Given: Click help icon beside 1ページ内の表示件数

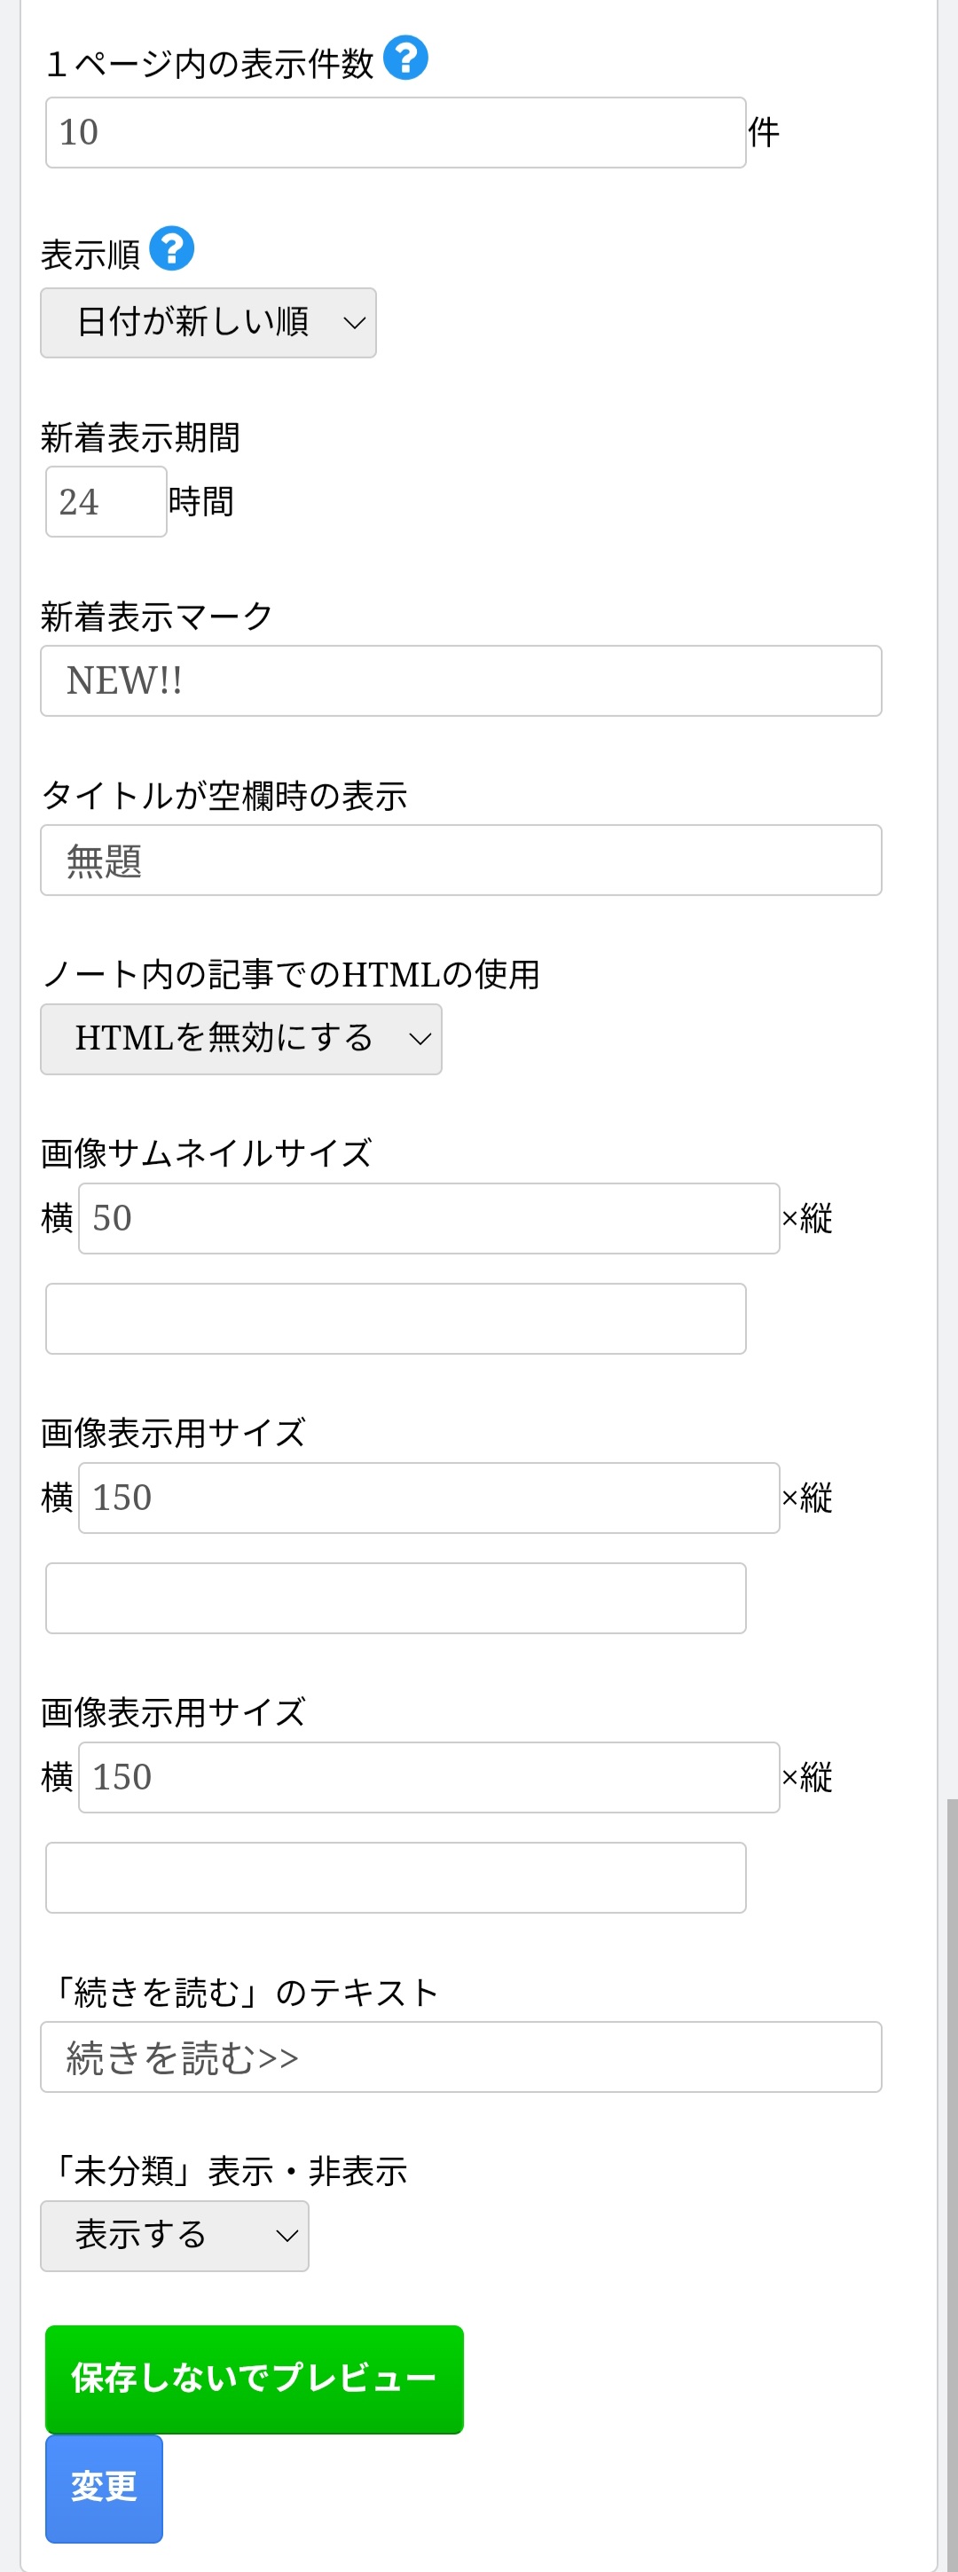Looking at the screenshot, I should click(x=406, y=58).
